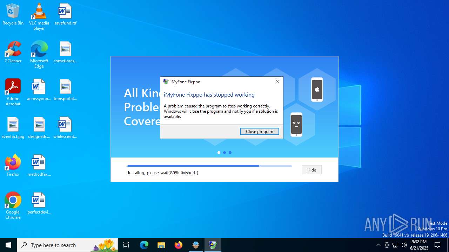Open the volume control tray icon

click(x=404, y=245)
